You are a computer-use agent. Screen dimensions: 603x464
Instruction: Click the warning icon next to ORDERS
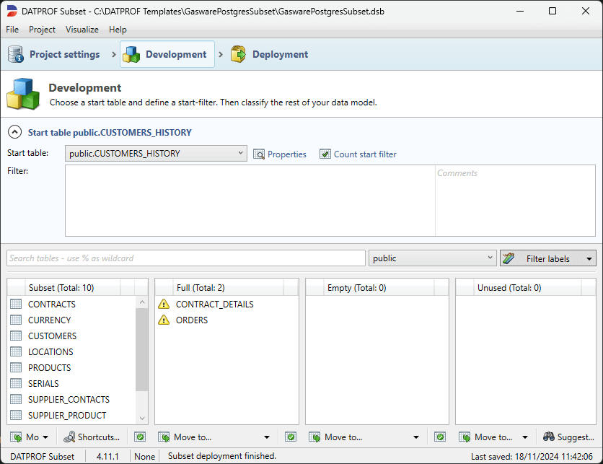[164, 320]
